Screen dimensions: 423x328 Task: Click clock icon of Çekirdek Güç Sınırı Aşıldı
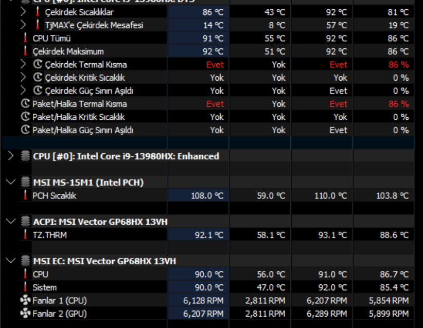(38, 90)
